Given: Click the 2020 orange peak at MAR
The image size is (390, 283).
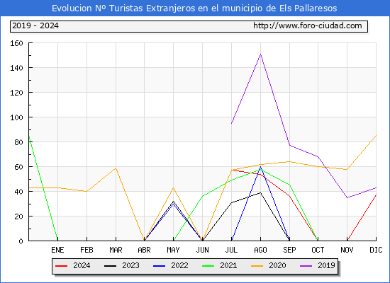Looking at the screenshot, I should [116, 168].
